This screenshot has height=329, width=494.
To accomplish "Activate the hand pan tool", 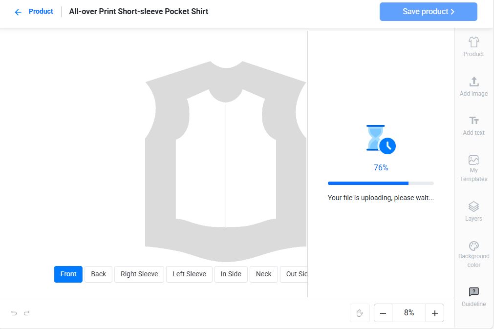I will pos(360,313).
